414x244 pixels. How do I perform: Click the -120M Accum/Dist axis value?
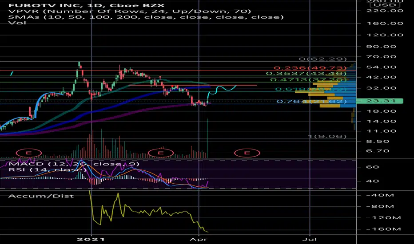(383, 218)
